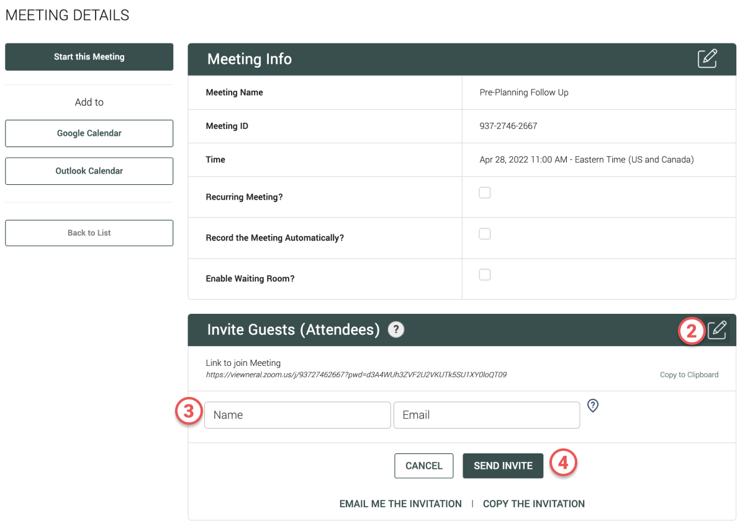
Task: Click the MEETING DETAILS page heading
Action: coord(68,16)
